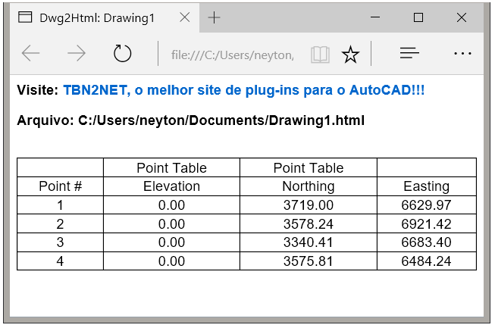Image resolution: width=495 pixels, height=328 pixels.
Task: Open the More actions ellipsis menu
Action: (462, 54)
